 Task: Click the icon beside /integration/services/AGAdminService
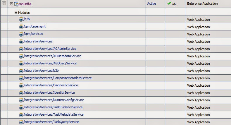21,49
